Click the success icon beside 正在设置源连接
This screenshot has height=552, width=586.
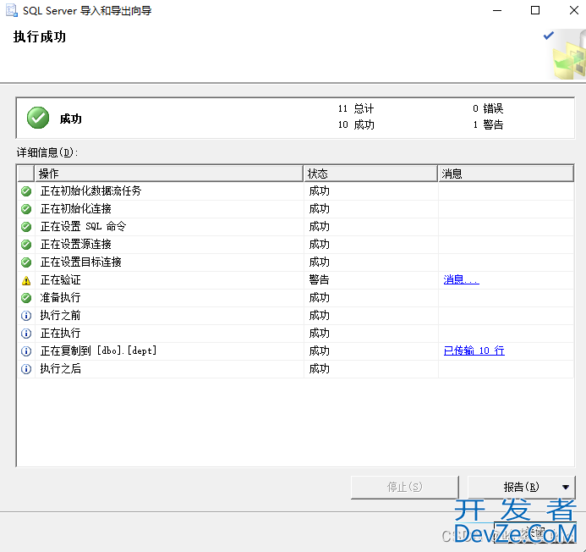point(26,245)
